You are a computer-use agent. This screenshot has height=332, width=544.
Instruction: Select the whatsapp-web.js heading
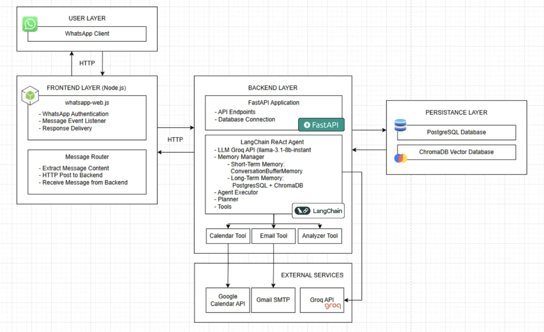(87, 103)
